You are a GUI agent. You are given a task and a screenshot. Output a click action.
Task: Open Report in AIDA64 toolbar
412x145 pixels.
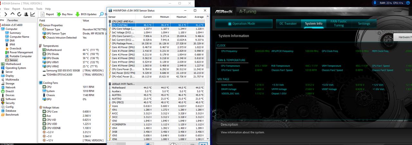(47, 14)
